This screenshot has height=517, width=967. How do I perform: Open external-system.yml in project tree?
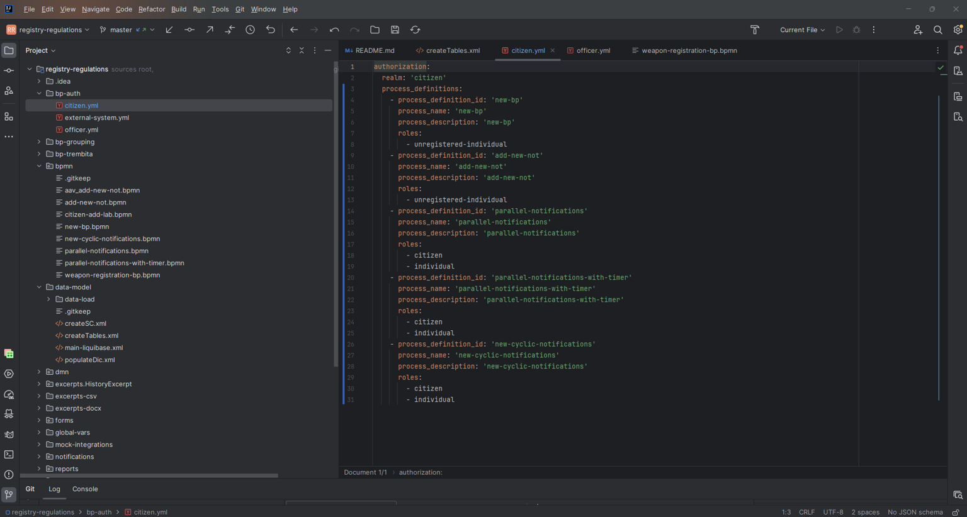coord(96,118)
